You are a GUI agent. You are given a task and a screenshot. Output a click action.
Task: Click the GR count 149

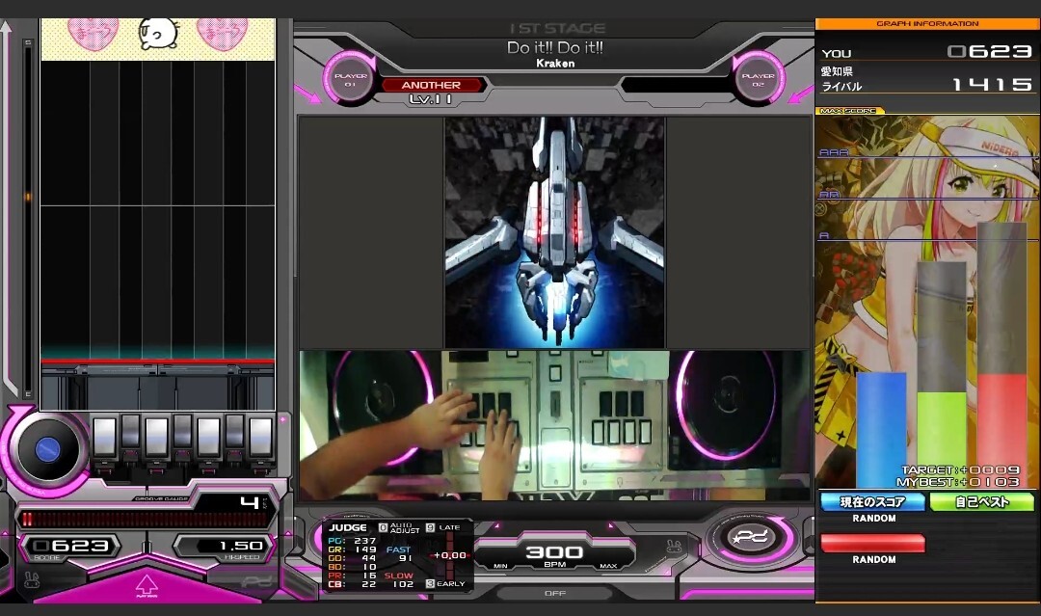pyautogui.click(x=365, y=549)
